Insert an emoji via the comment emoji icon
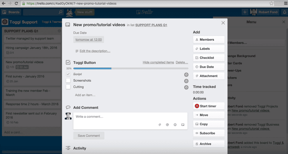Viewport: 288px width, 154px height. [x=175, y=125]
